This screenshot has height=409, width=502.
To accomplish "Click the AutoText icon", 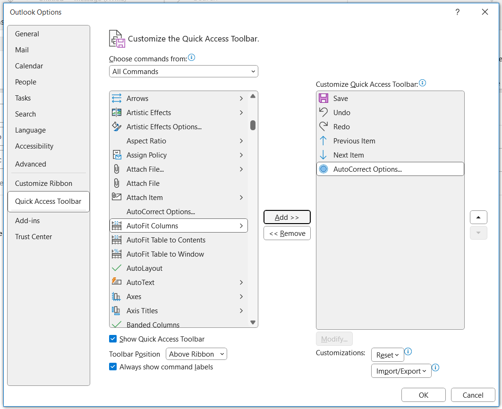I will tap(117, 282).
